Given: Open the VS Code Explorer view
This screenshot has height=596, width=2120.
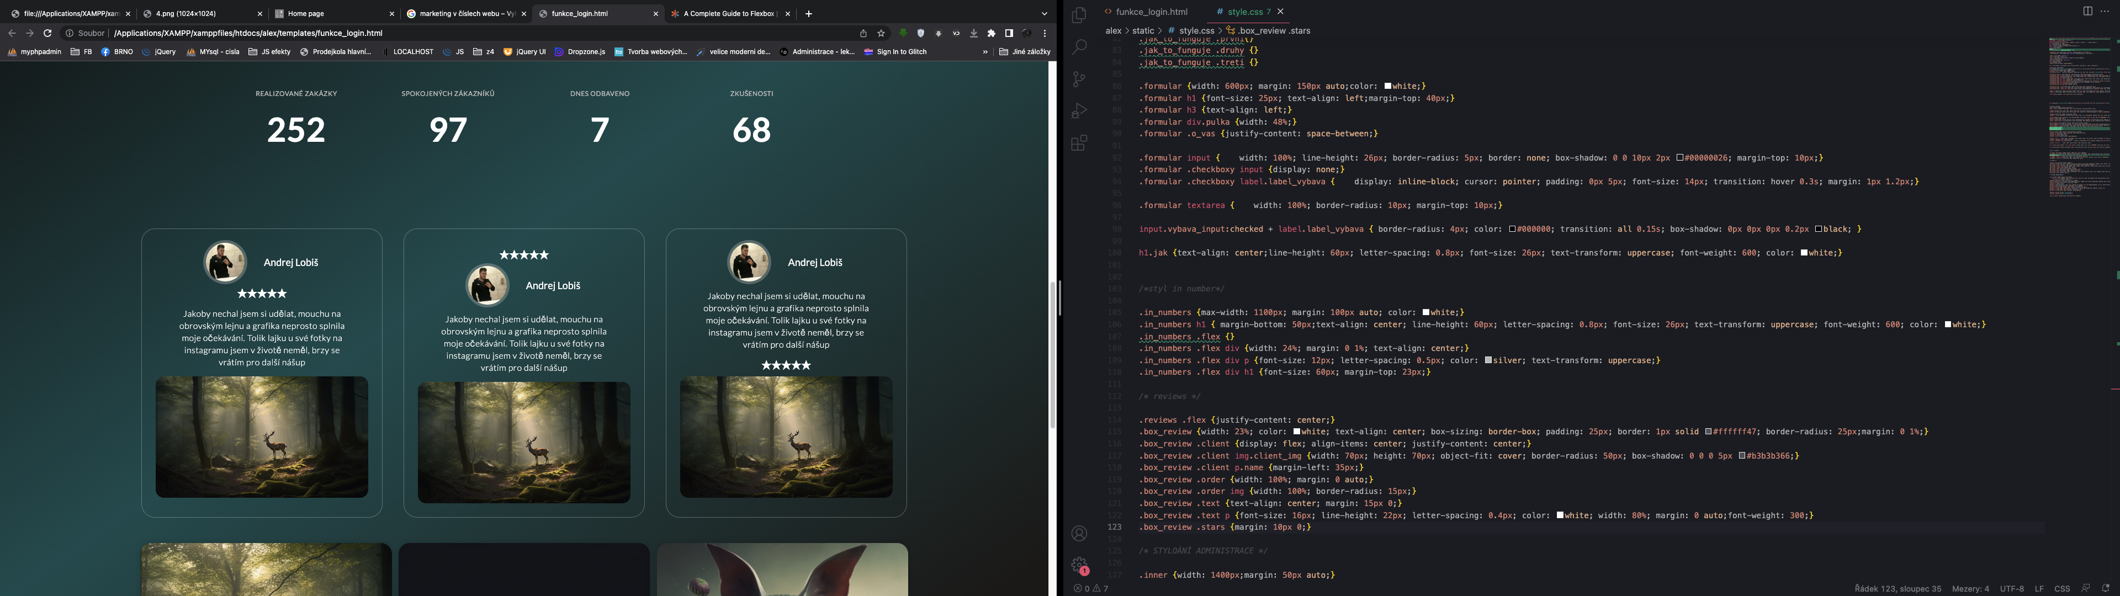Looking at the screenshot, I should (x=1079, y=15).
